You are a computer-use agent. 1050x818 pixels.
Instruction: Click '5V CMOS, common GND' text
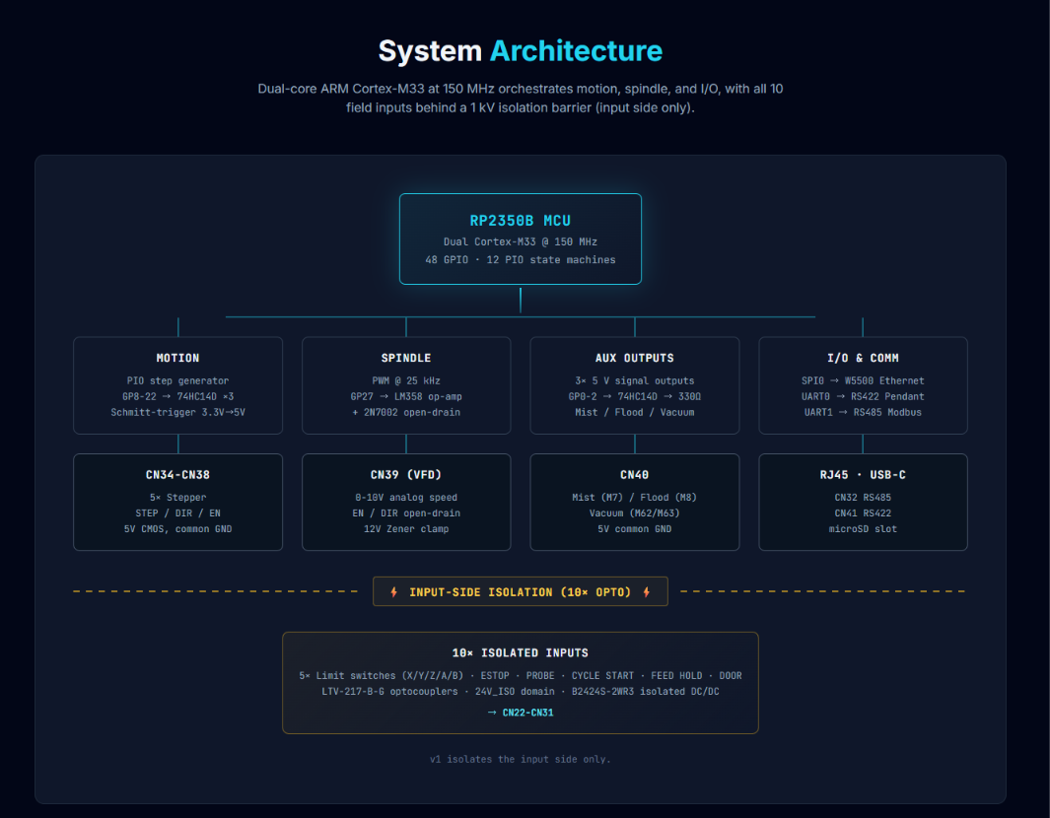tap(178, 529)
